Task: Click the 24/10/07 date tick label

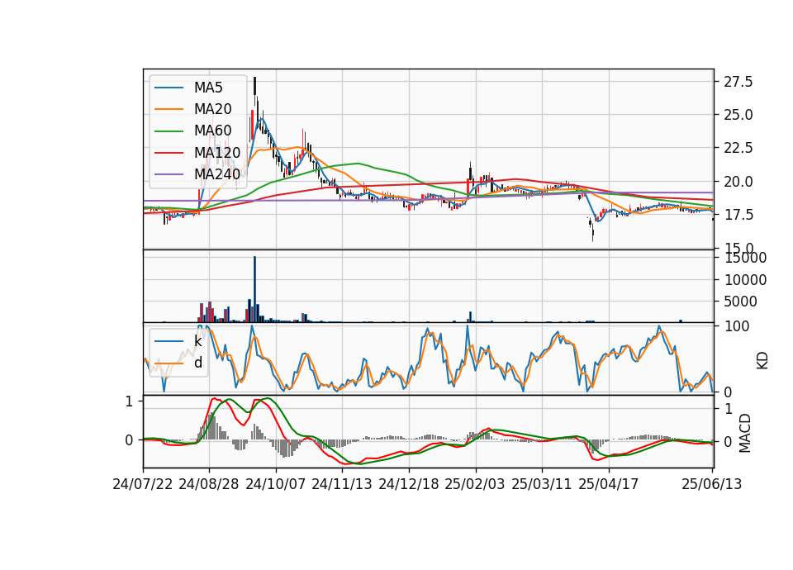Action: coord(276,484)
